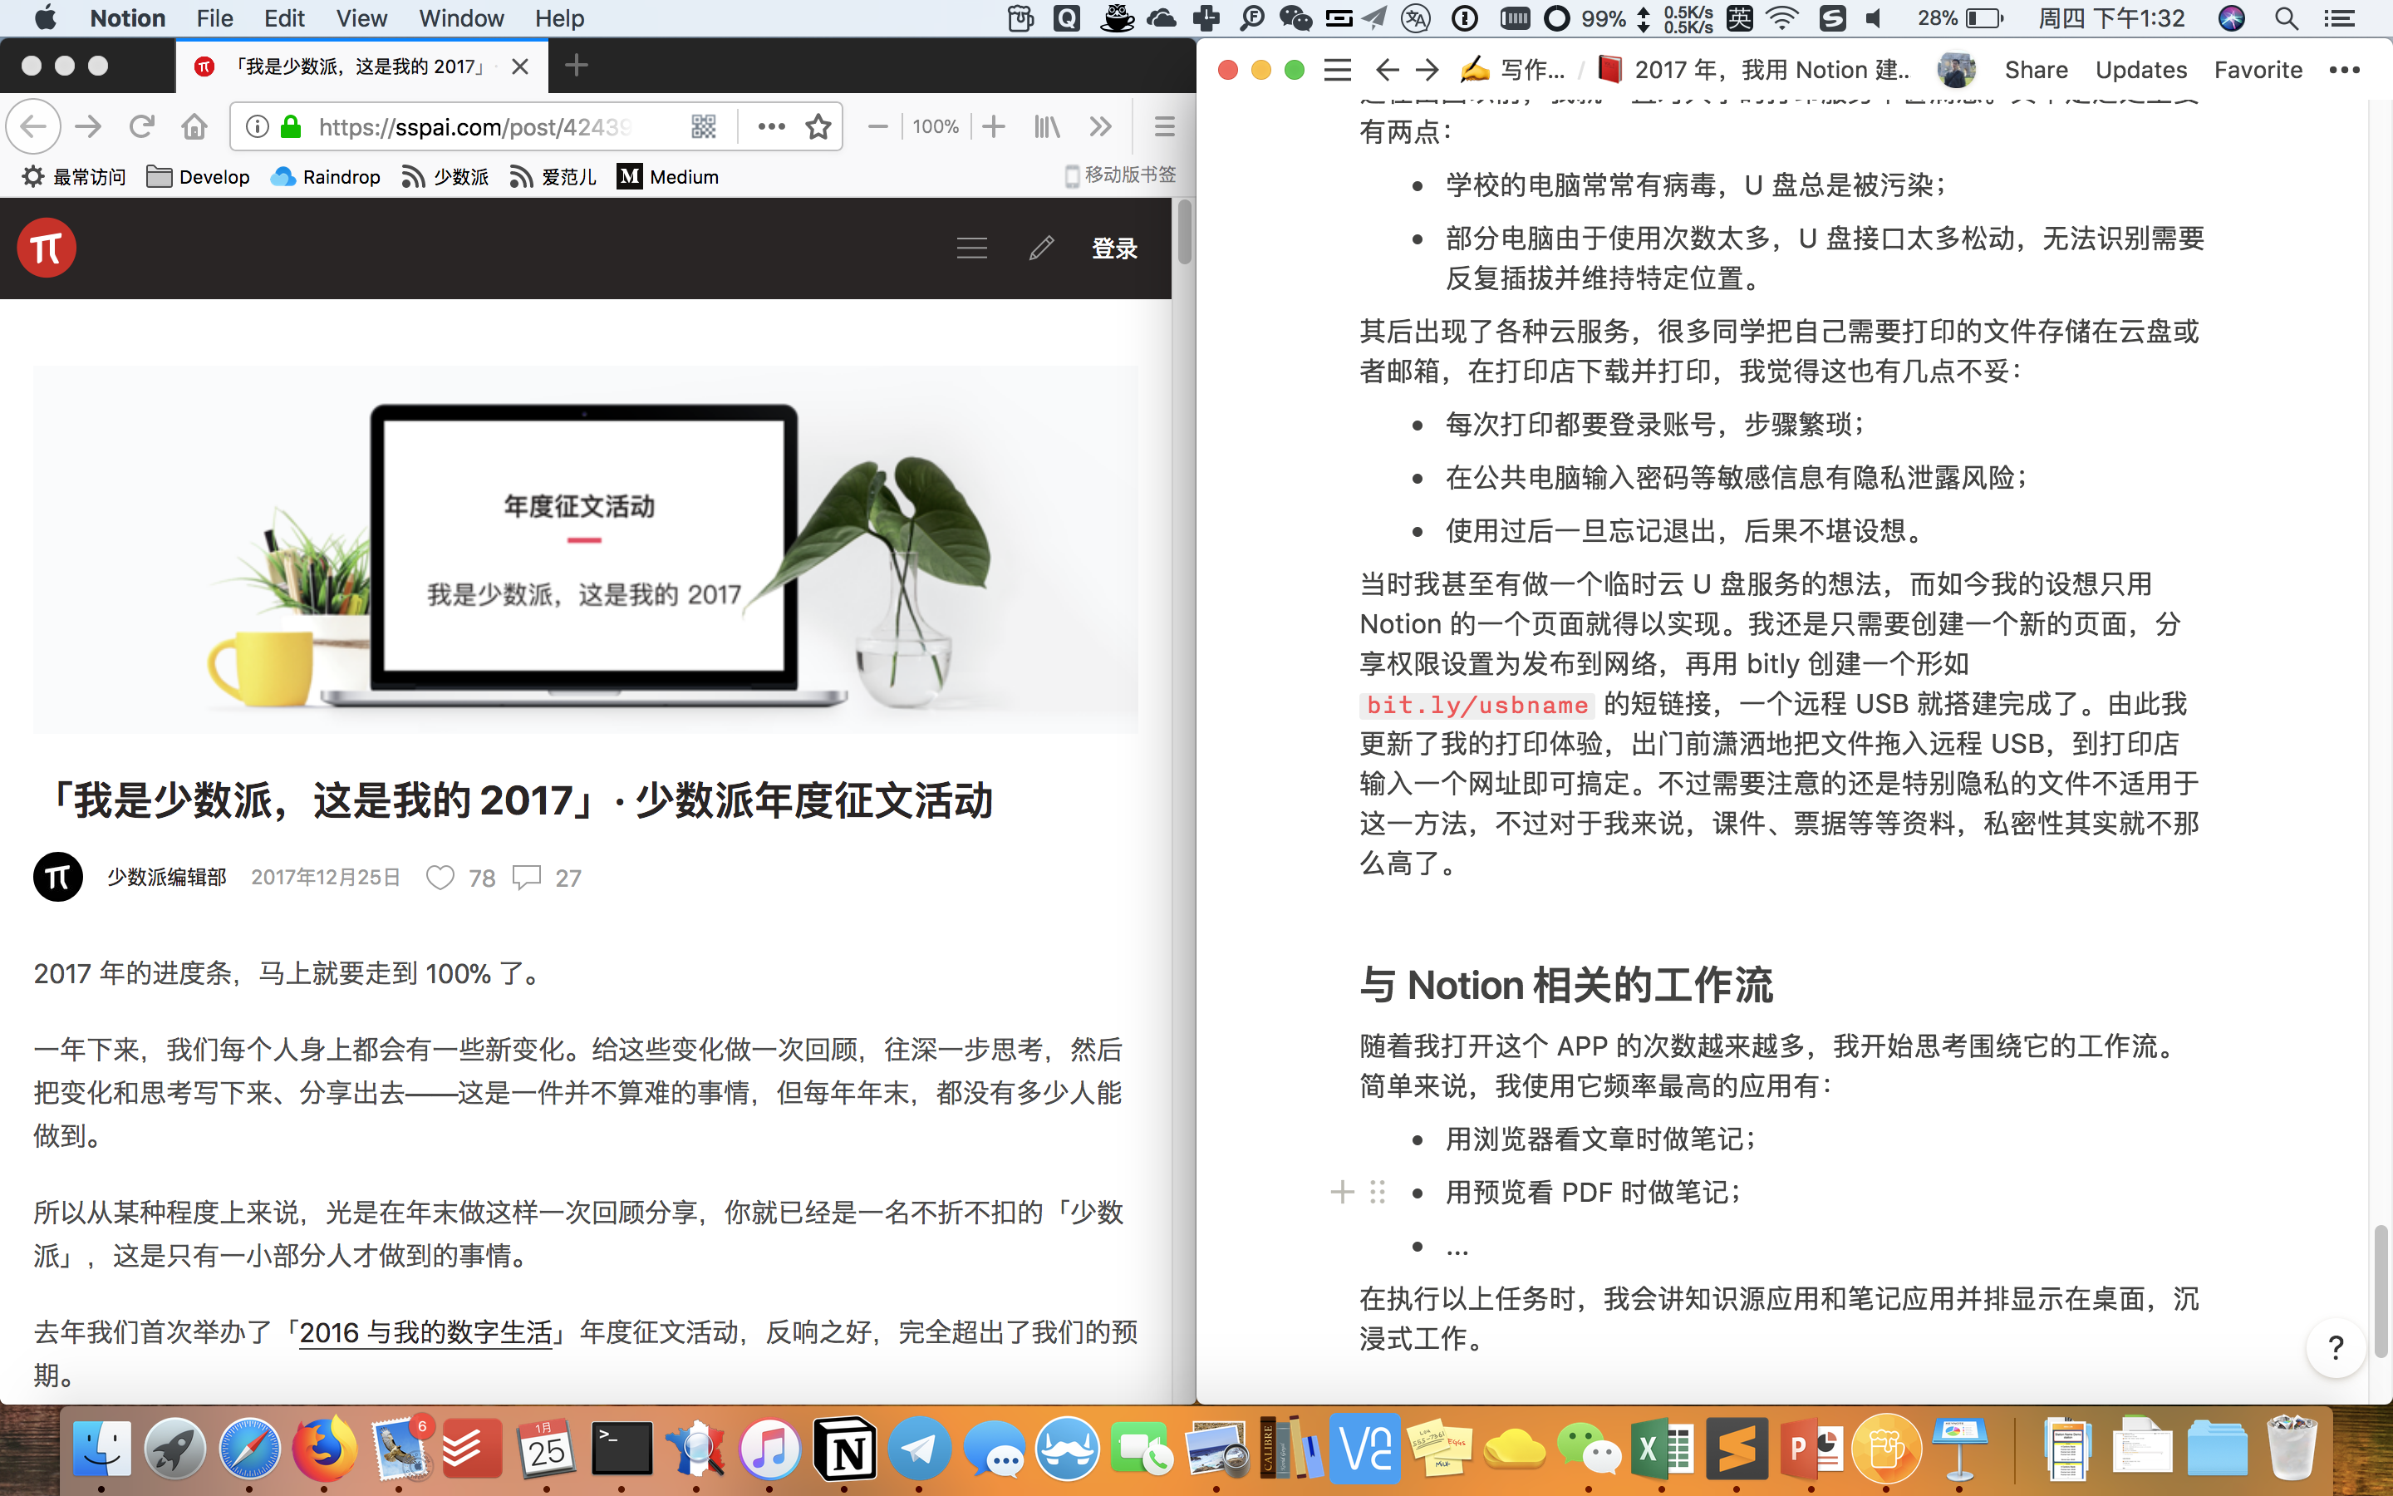Image resolution: width=2393 pixels, height=1496 pixels.
Task: Open the Help menu
Action: [x=560, y=17]
